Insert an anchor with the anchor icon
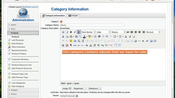175x98 pixels. point(126,36)
